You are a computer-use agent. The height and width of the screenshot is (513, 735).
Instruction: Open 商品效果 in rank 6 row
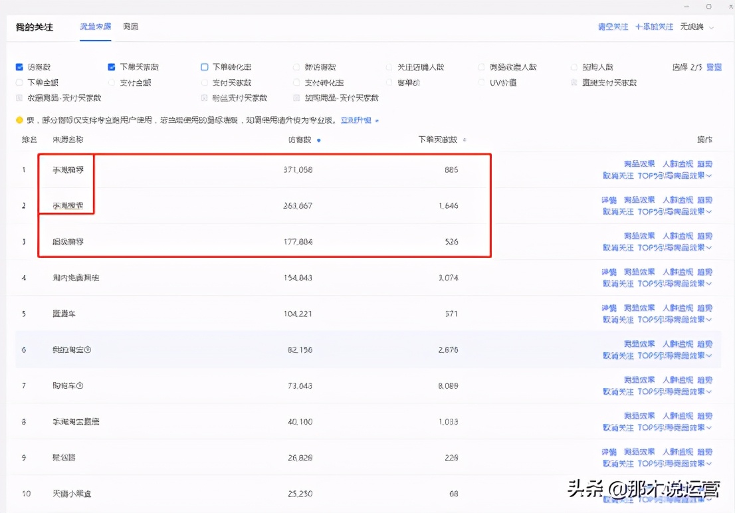click(639, 344)
